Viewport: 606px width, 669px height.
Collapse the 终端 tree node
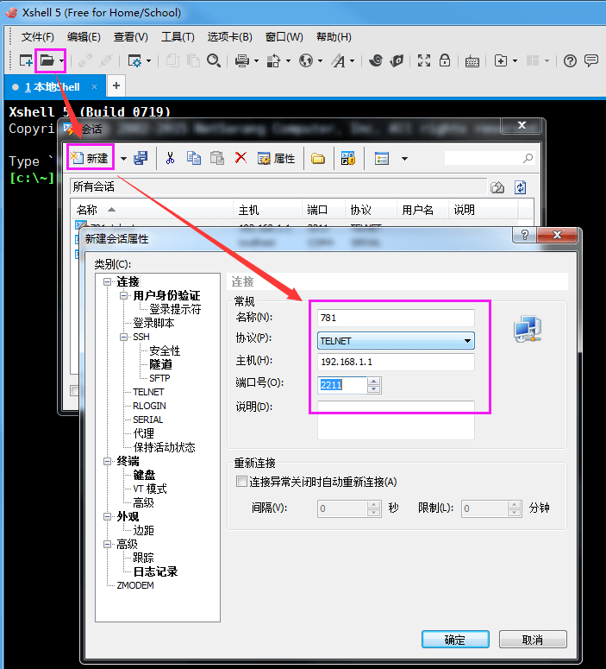pyautogui.click(x=108, y=461)
